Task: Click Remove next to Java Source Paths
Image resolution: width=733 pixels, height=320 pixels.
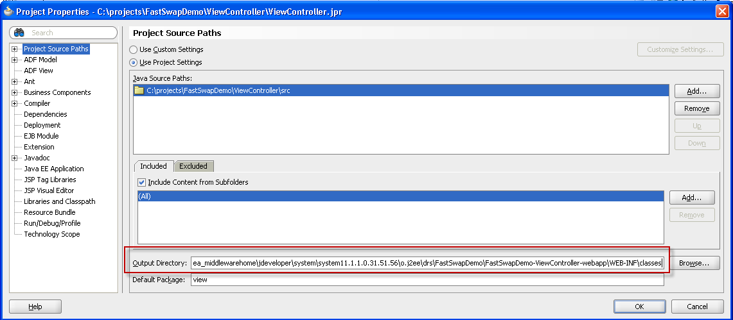Action: [x=696, y=108]
